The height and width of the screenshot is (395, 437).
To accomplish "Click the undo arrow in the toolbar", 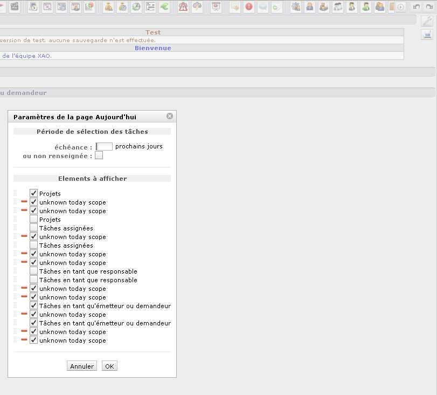I will click(x=416, y=7).
